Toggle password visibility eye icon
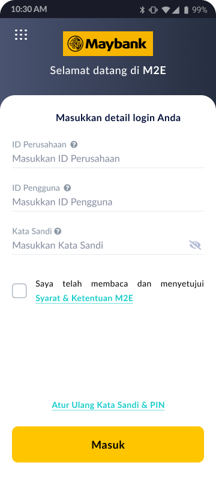The height and width of the screenshot is (482, 216). pyautogui.click(x=195, y=245)
